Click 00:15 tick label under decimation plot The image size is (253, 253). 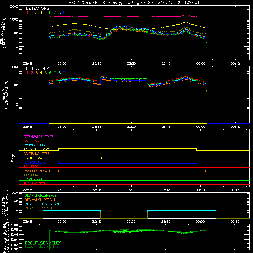coord(235,222)
